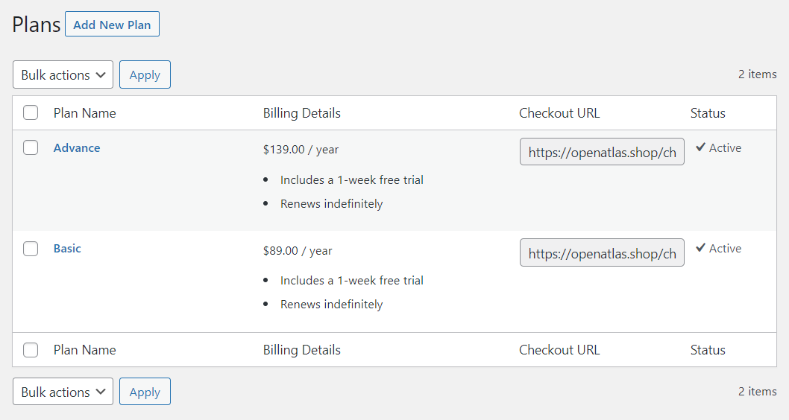The image size is (789, 420).
Task: Tick the checkbox next to Advance plan
Action: 31,147
